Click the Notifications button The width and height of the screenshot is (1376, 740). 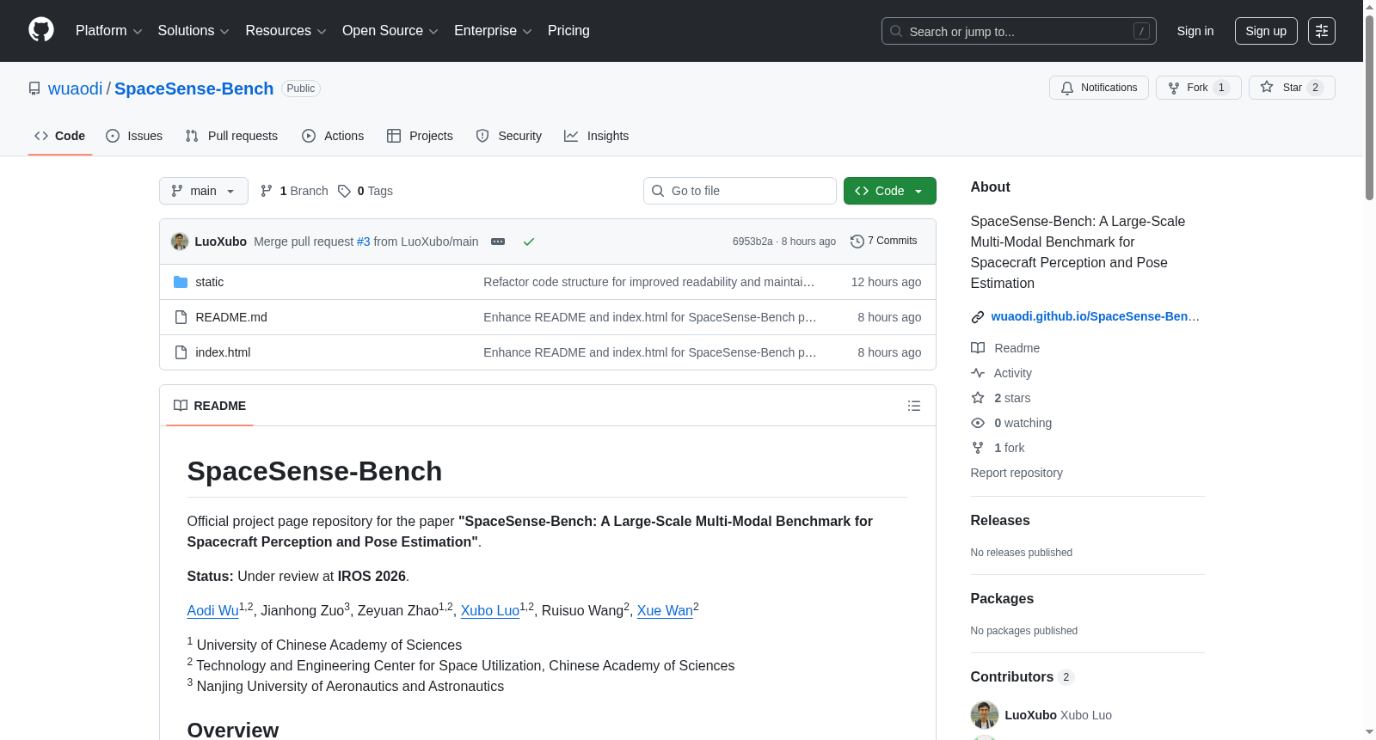point(1099,88)
